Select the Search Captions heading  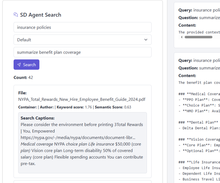37,118
